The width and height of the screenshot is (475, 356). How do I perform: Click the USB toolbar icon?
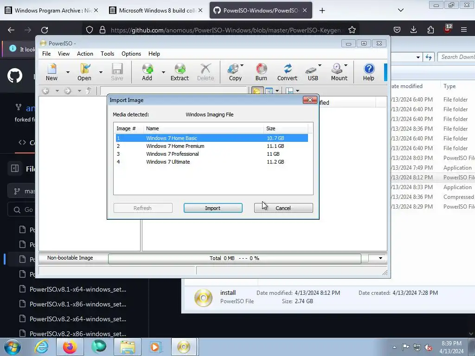312,72
